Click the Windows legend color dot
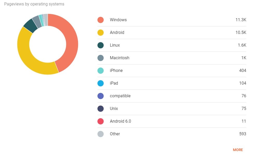 [x=101, y=20]
